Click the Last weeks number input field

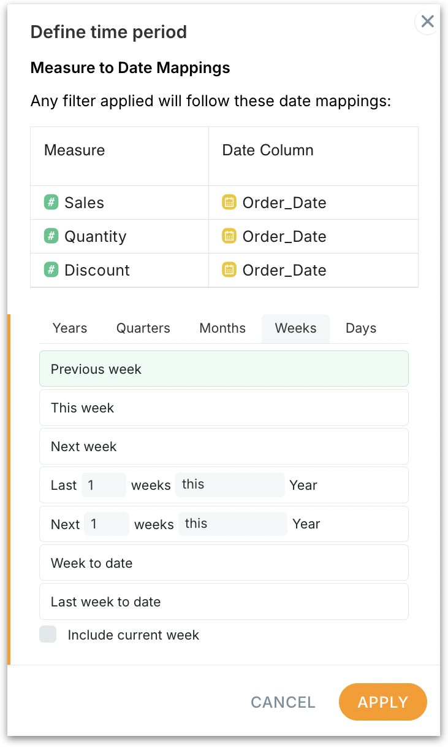[104, 485]
